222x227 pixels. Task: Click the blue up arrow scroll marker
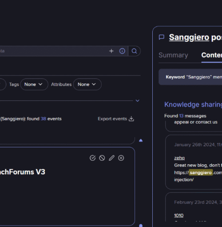point(141,140)
